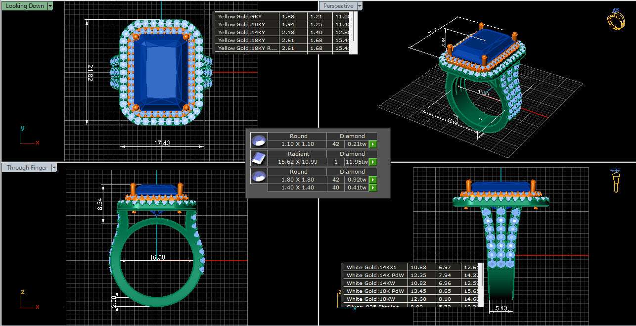Image resolution: width=636 pixels, height=326 pixels.
Task: Click the Round 1.10 gem icon
Action: (259, 140)
